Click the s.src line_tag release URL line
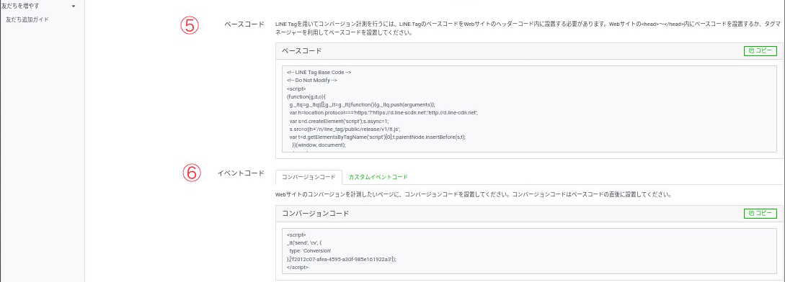The height and width of the screenshot is (282, 785). click(345, 129)
